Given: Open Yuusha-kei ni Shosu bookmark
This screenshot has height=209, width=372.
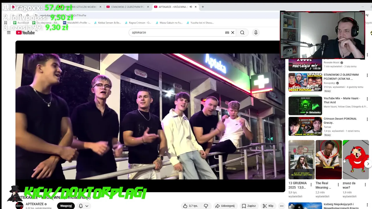Looking at the screenshot, I should point(200,23).
